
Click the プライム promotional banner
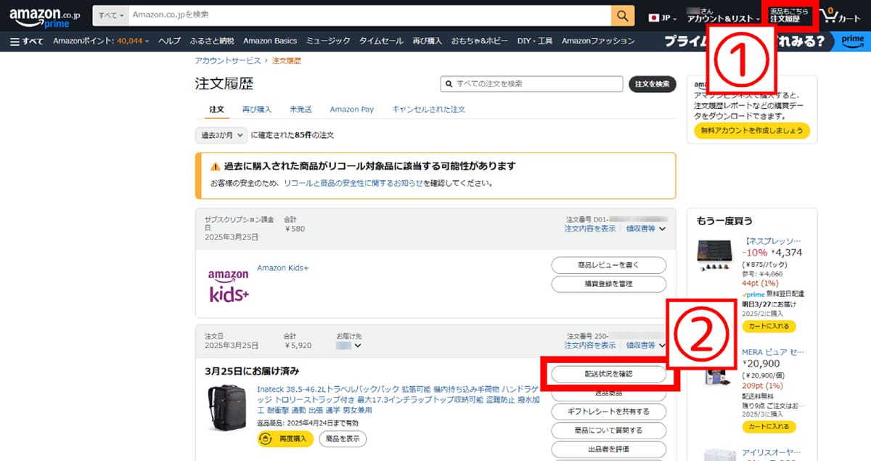[x=766, y=41]
